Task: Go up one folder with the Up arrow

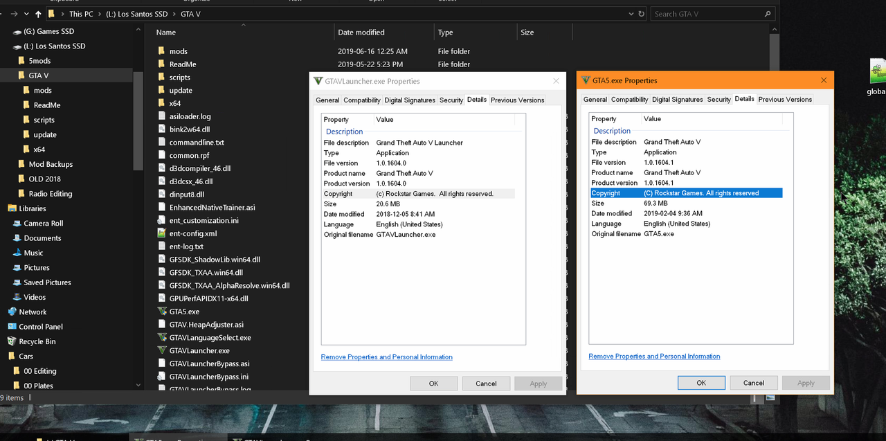Action: click(37, 14)
